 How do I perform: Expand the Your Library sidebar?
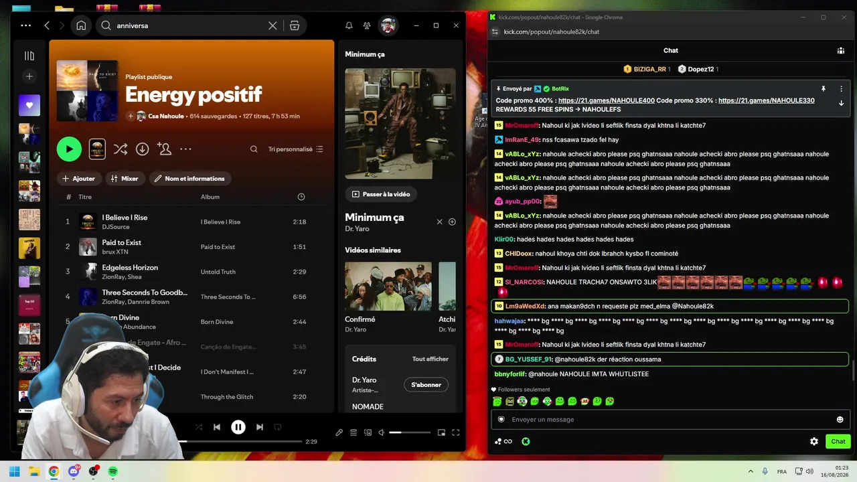point(29,56)
